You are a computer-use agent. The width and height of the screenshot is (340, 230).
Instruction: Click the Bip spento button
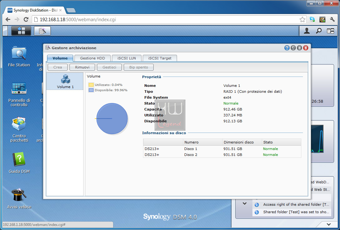pyautogui.click(x=139, y=67)
